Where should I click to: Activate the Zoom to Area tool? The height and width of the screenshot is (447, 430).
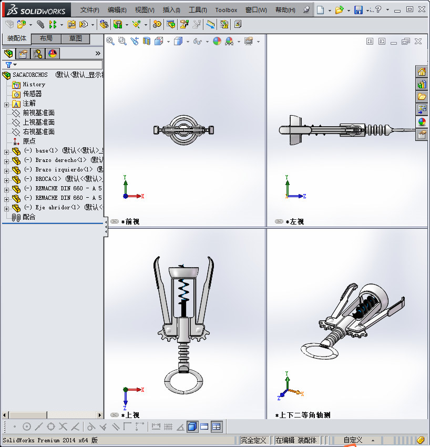point(121,42)
